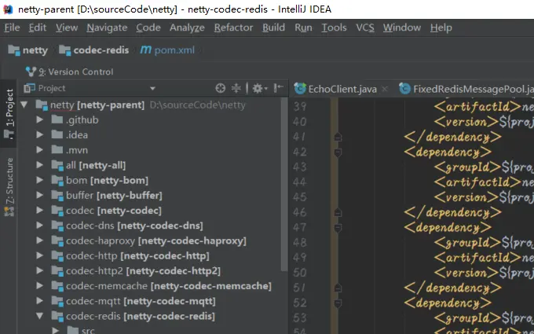Viewport: 534px width, 334px height.
Task: Click the Maven pom.xml breadcrumb icon
Action: click(146, 50)
